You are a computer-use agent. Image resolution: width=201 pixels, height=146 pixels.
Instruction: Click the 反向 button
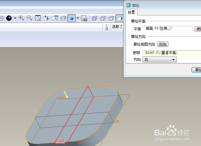click(x=163, y=44)
